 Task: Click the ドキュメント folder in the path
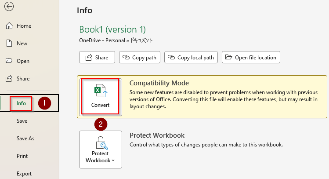[x=141, y=40]
